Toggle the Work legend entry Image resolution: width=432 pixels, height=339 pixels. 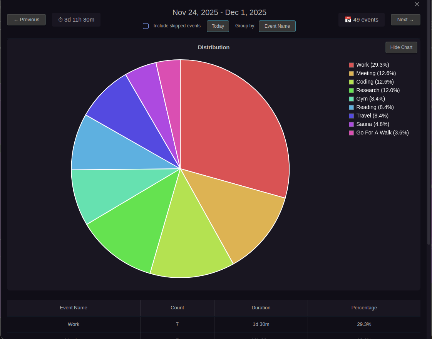(x=372, y=65)
